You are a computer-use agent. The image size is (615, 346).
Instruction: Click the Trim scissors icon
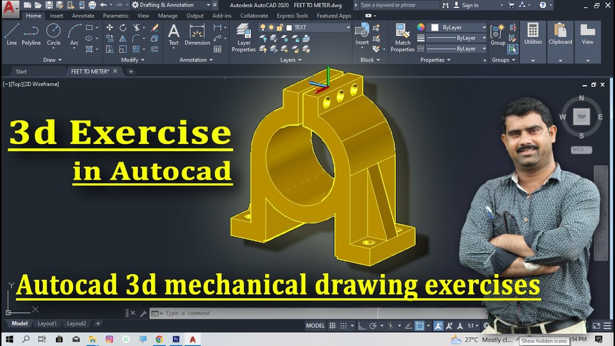tap(136, 27)
